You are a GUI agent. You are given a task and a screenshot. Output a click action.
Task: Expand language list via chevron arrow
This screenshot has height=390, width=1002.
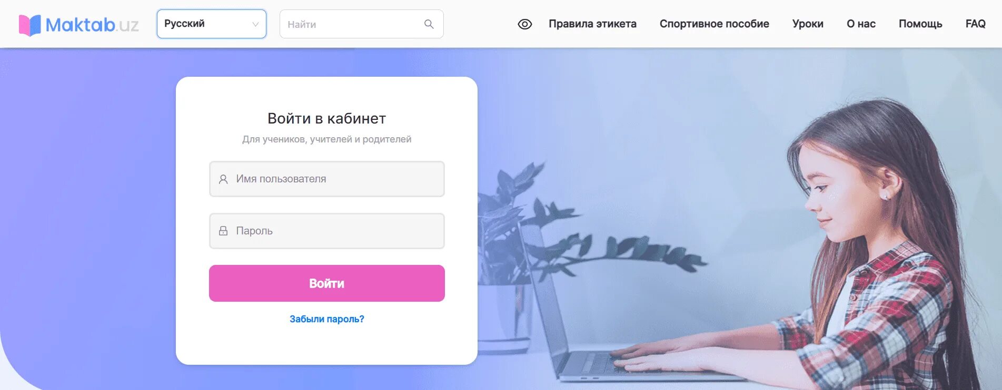point(255,24)
